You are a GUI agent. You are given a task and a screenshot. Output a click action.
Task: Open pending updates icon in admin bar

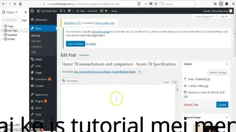62,11
